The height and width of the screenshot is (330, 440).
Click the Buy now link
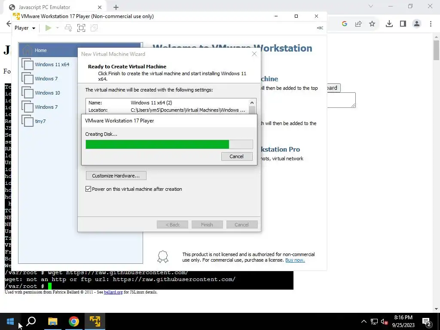coord(295,260)
